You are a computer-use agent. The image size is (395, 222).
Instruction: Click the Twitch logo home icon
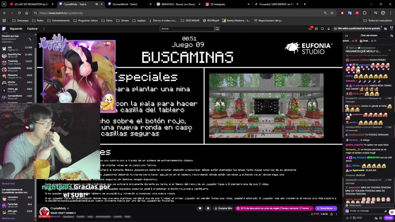pyautogui.click(x=4, y=29)
